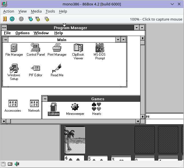184x168 pixels.
Task: Select the ClipBook Viewer icon
Action: pyautogui.click(x=78, y=52)
